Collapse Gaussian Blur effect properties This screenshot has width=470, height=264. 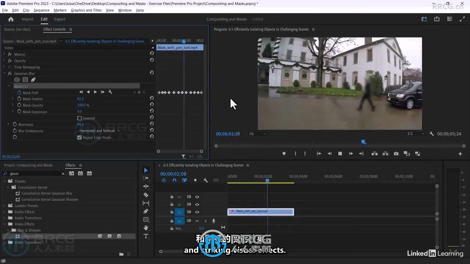click(4, 73)
